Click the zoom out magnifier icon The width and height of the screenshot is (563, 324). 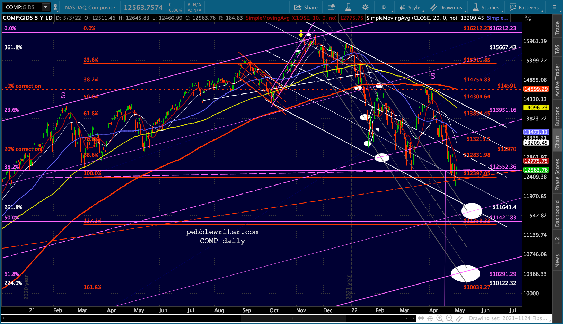449,318
